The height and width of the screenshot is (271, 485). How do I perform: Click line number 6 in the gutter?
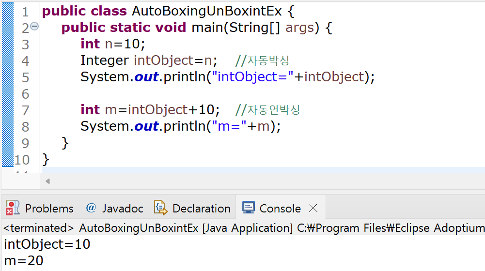pyautogui.click(x=25, y=94)
